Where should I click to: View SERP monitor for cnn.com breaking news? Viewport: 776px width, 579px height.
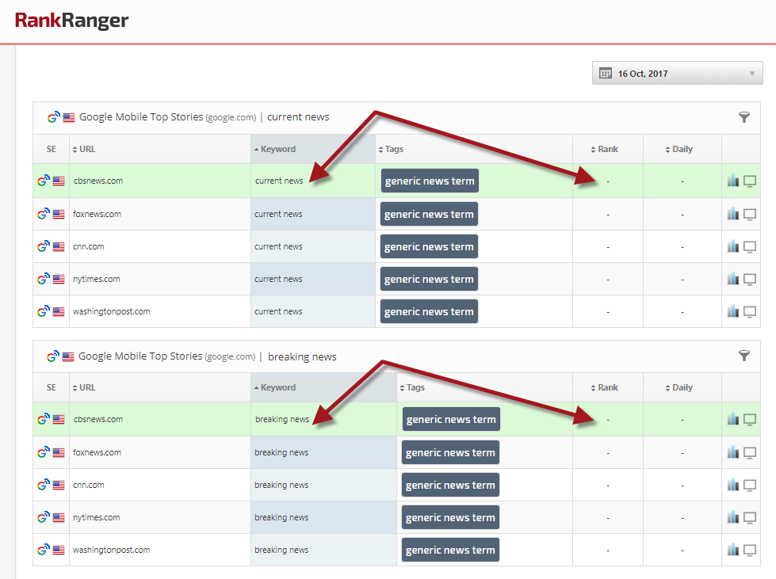click(x=750, y=486)
